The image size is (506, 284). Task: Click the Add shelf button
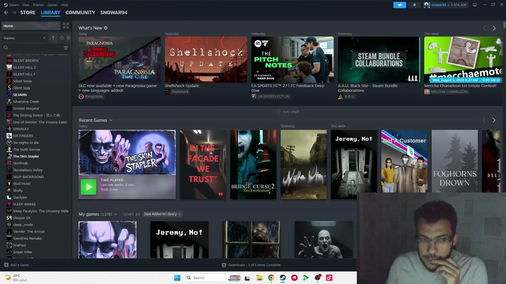click(x=287, y=112)
